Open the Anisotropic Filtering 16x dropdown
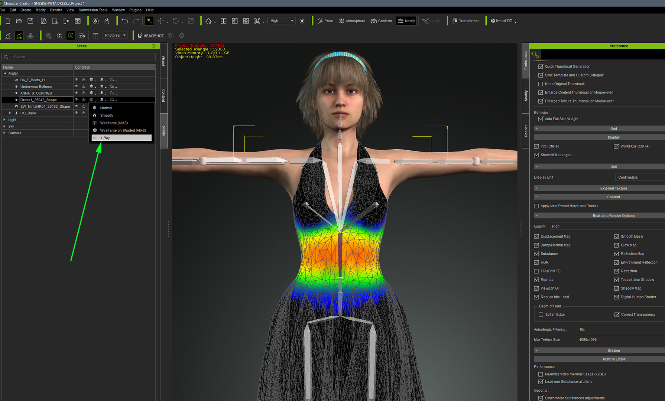This screenshot has height=401, width=665. pyautogui.click(x=620, y=330)
